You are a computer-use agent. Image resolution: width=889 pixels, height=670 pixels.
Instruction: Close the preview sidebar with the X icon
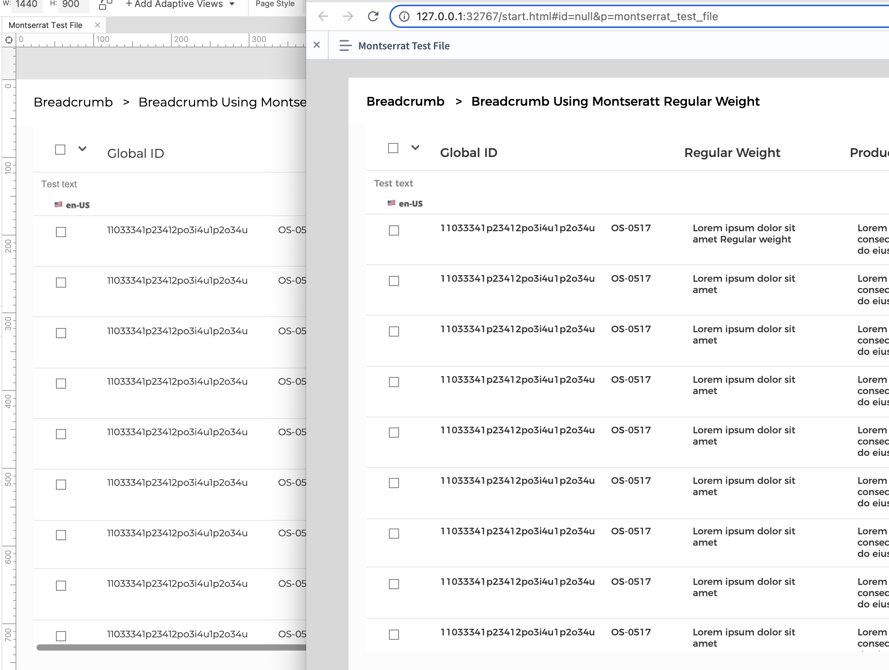point(317,45)
